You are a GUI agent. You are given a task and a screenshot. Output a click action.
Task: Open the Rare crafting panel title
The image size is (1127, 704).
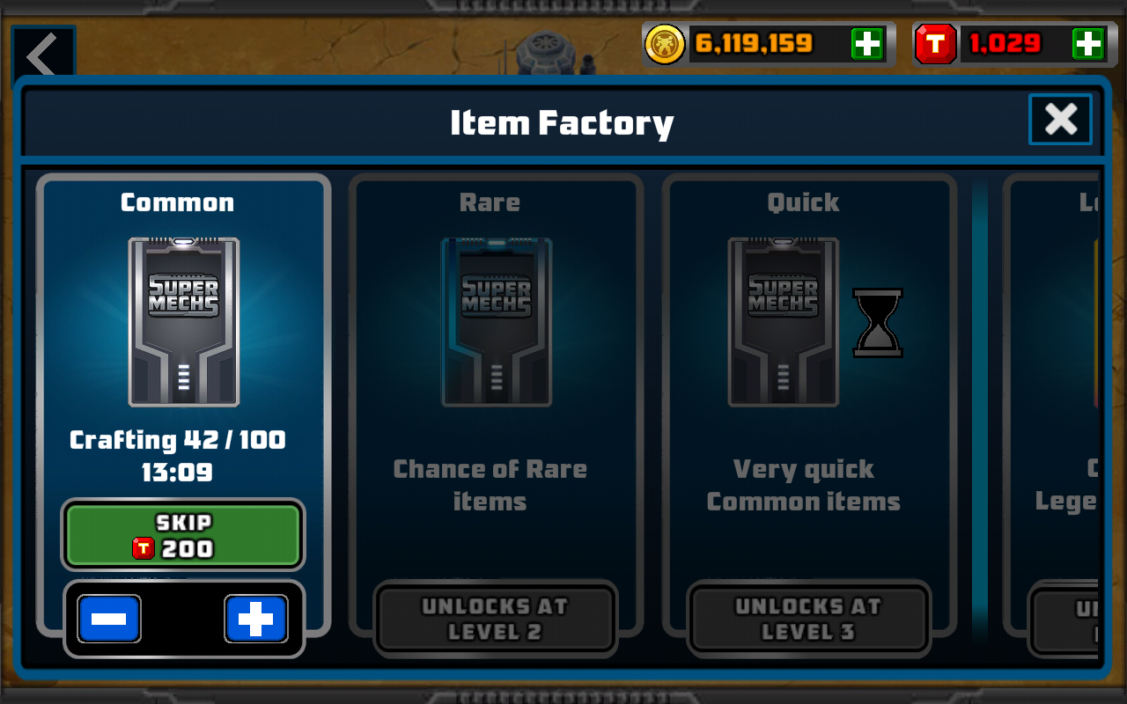click(490, 202)
